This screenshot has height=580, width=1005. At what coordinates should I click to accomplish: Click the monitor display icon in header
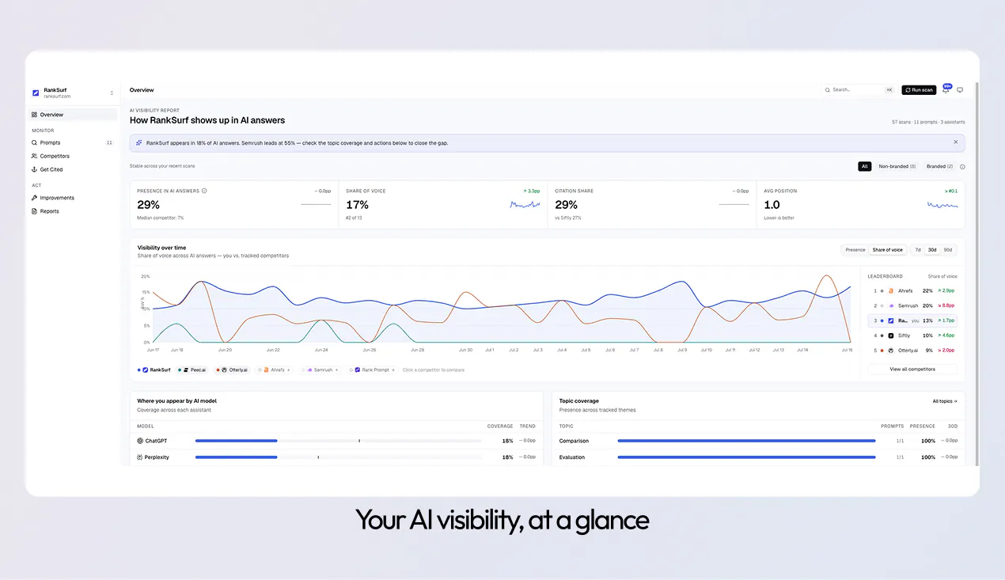pos(960,90)
